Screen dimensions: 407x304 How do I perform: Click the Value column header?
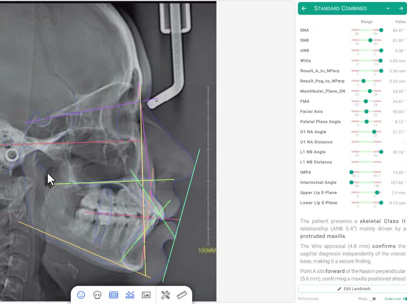401,22
